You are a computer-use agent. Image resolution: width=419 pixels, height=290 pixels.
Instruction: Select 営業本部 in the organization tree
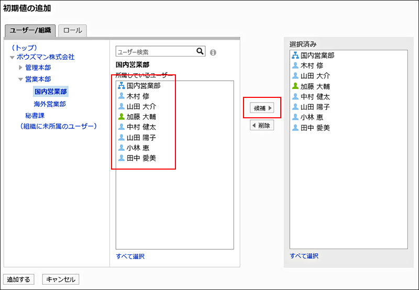pyautogui.click(x=38, y=79)
